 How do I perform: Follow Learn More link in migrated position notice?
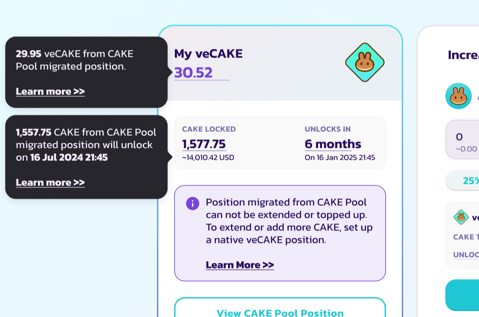[x=240, y=265]
